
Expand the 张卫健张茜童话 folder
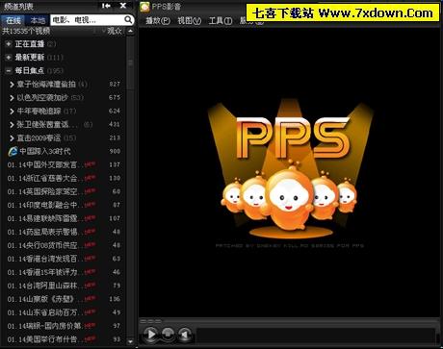pos(12,125)
